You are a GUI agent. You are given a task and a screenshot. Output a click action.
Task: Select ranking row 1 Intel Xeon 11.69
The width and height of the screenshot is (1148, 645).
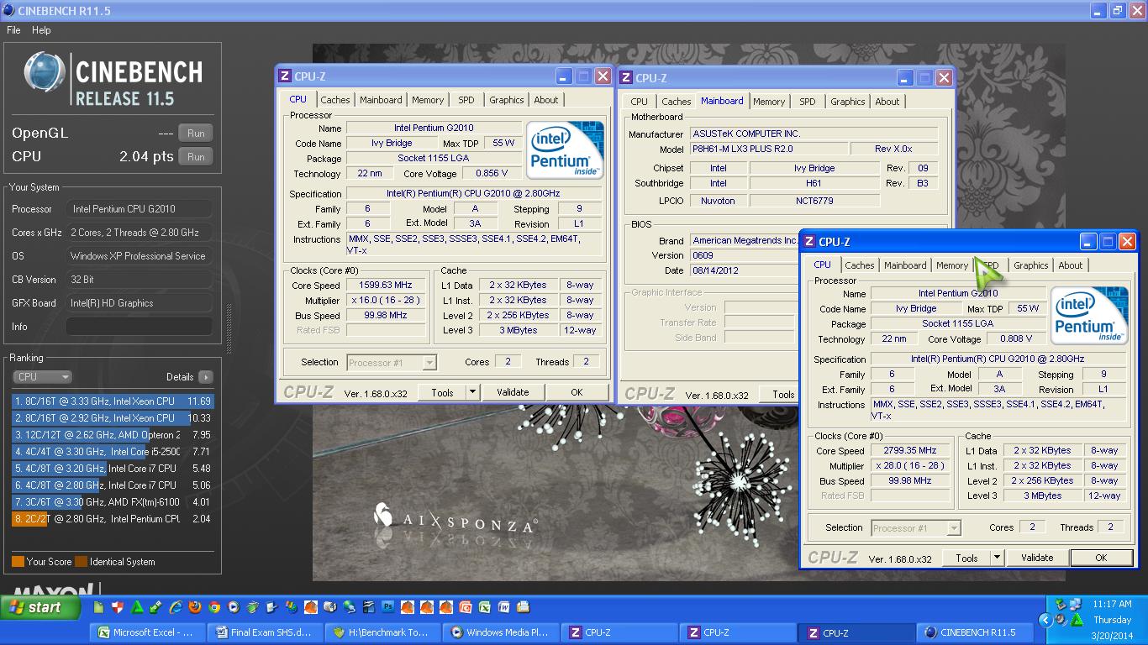(x=113, y=401)
